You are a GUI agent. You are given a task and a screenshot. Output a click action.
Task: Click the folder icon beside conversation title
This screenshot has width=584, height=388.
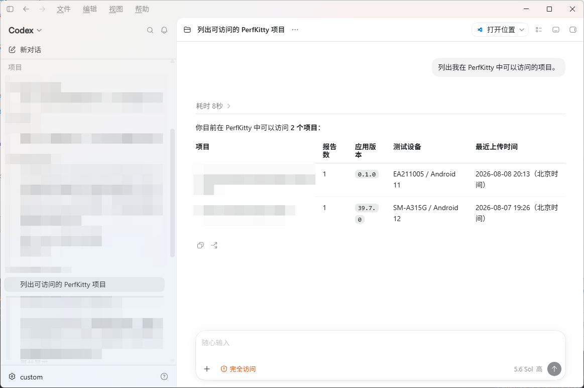click(187, 30)
